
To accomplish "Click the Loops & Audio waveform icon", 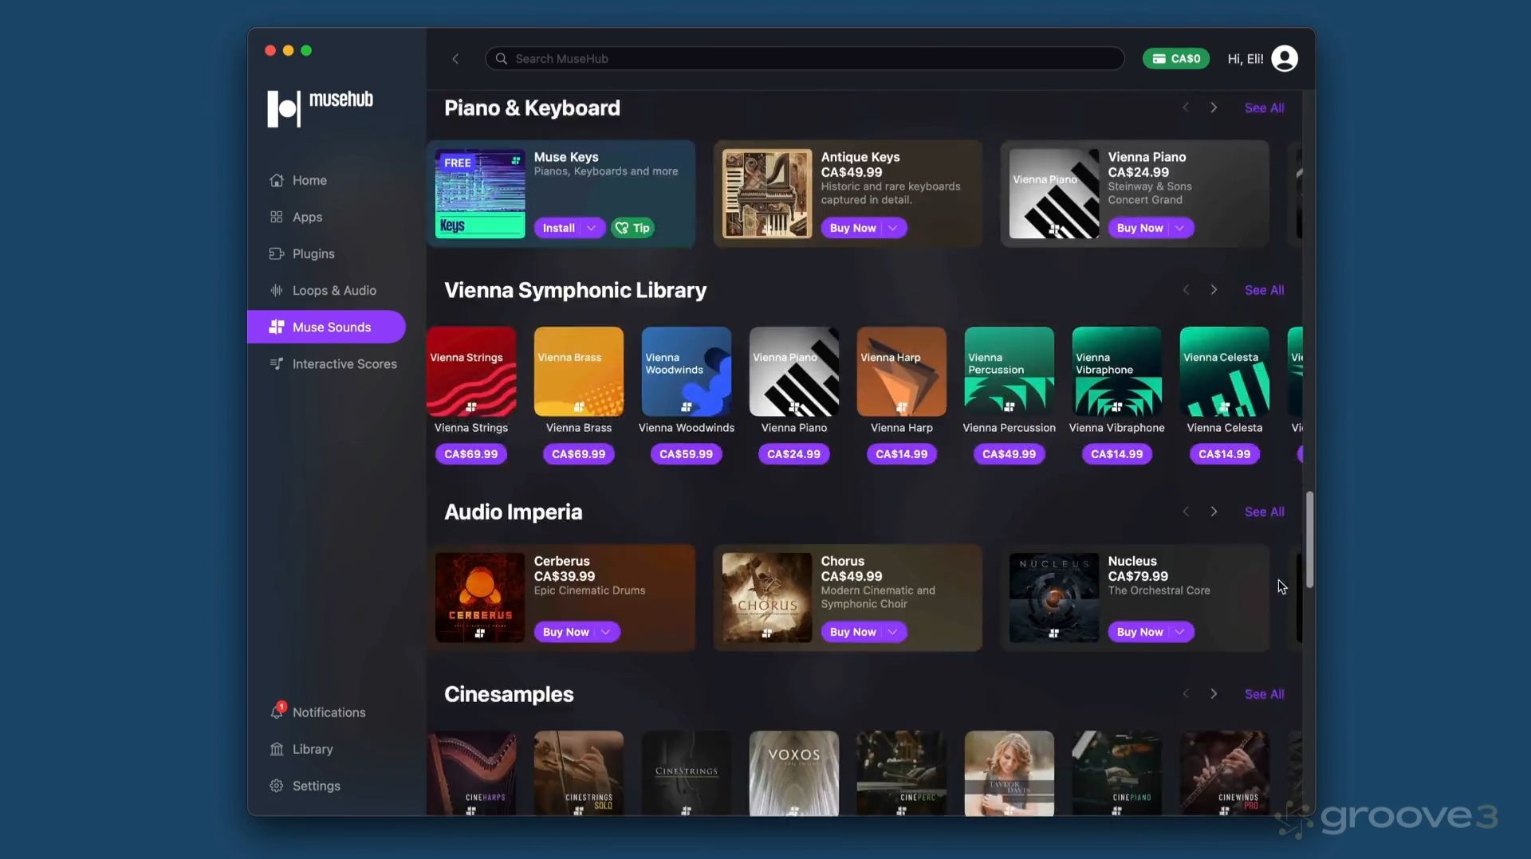I will (277, 290).
